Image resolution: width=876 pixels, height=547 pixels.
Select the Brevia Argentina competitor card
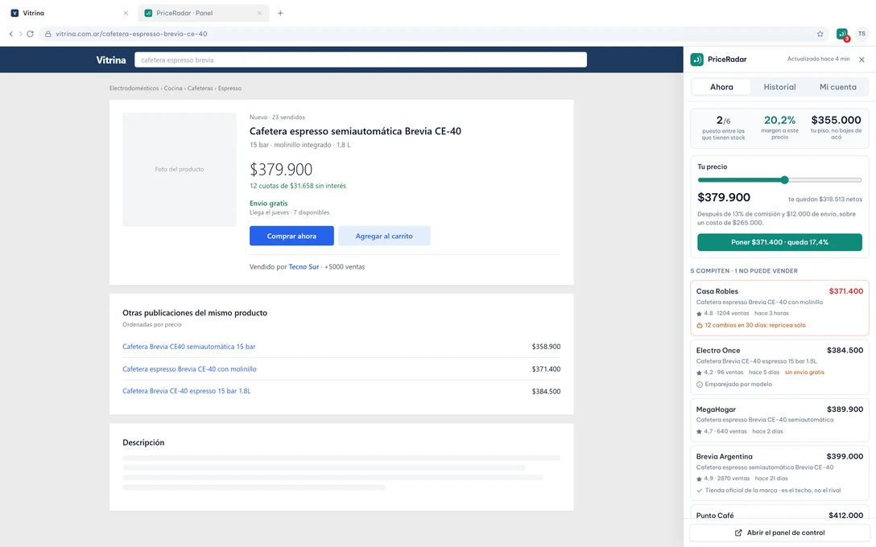coord(779,473)
